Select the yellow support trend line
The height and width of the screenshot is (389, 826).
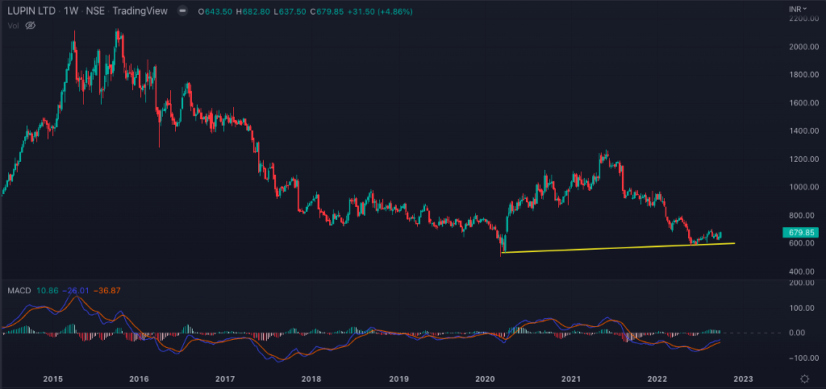click(x=618, y=247)
